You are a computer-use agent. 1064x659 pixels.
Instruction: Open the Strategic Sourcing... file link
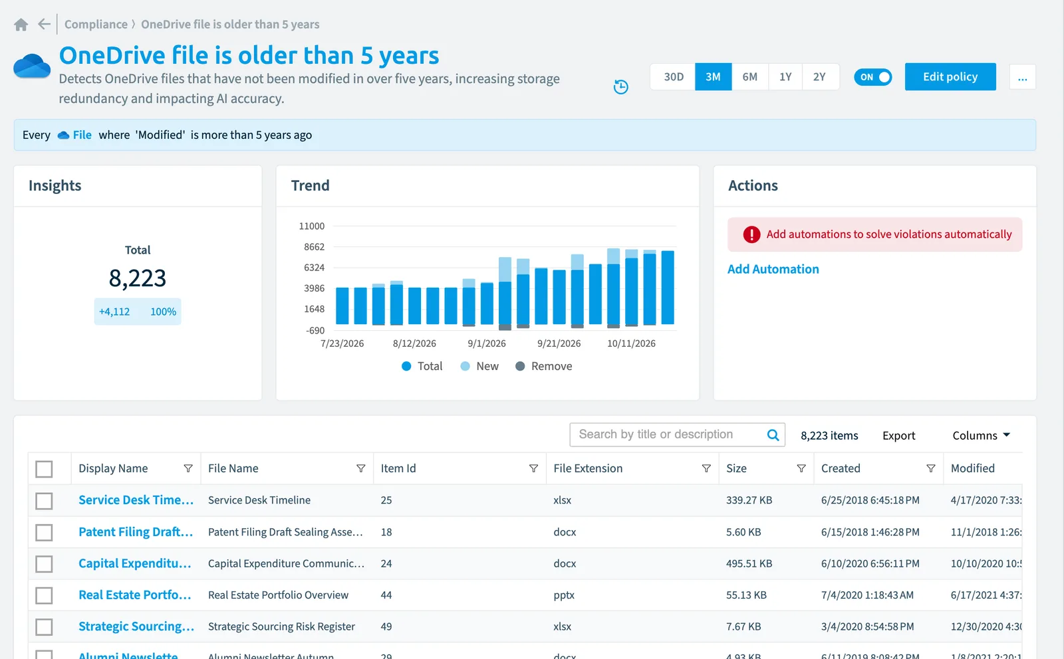(x=136, y=626)
